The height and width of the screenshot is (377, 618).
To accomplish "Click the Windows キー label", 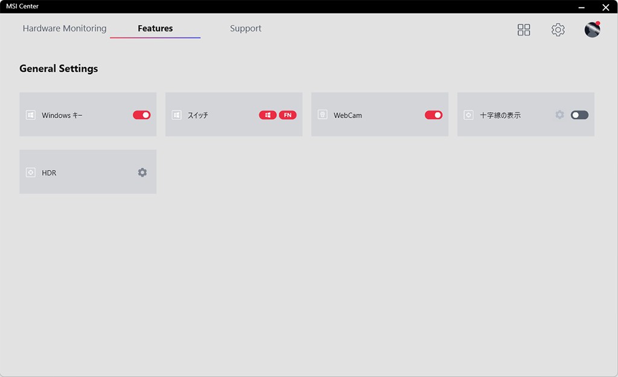I will 62,115.
